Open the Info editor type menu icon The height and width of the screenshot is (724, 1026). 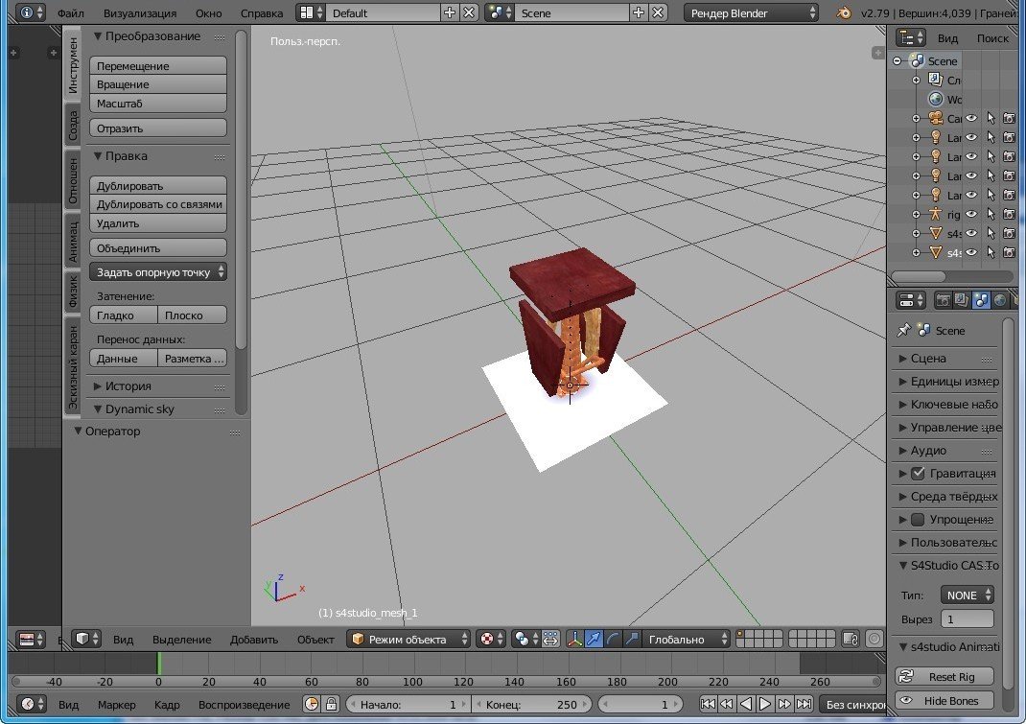[x=31, y=12]
